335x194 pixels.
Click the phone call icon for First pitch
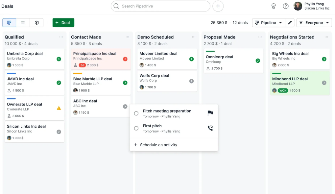[x=210, y=128]
